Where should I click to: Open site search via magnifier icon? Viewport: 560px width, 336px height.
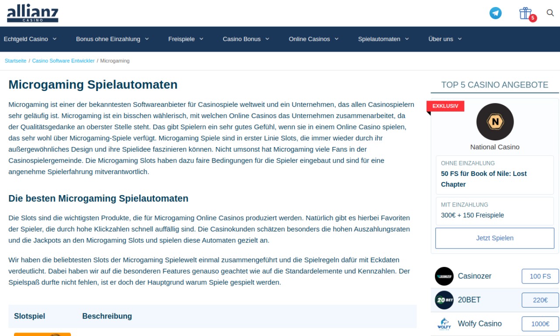point(550,13)
